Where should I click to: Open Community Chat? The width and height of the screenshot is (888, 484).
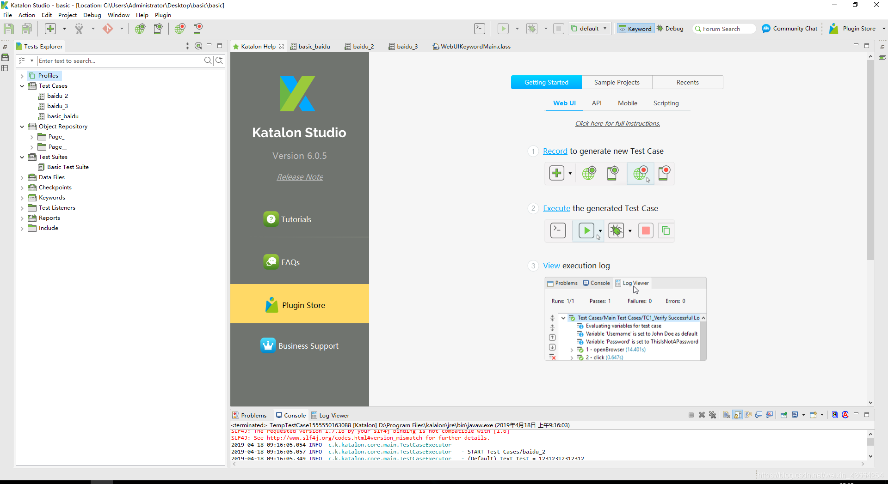point(789,29)
